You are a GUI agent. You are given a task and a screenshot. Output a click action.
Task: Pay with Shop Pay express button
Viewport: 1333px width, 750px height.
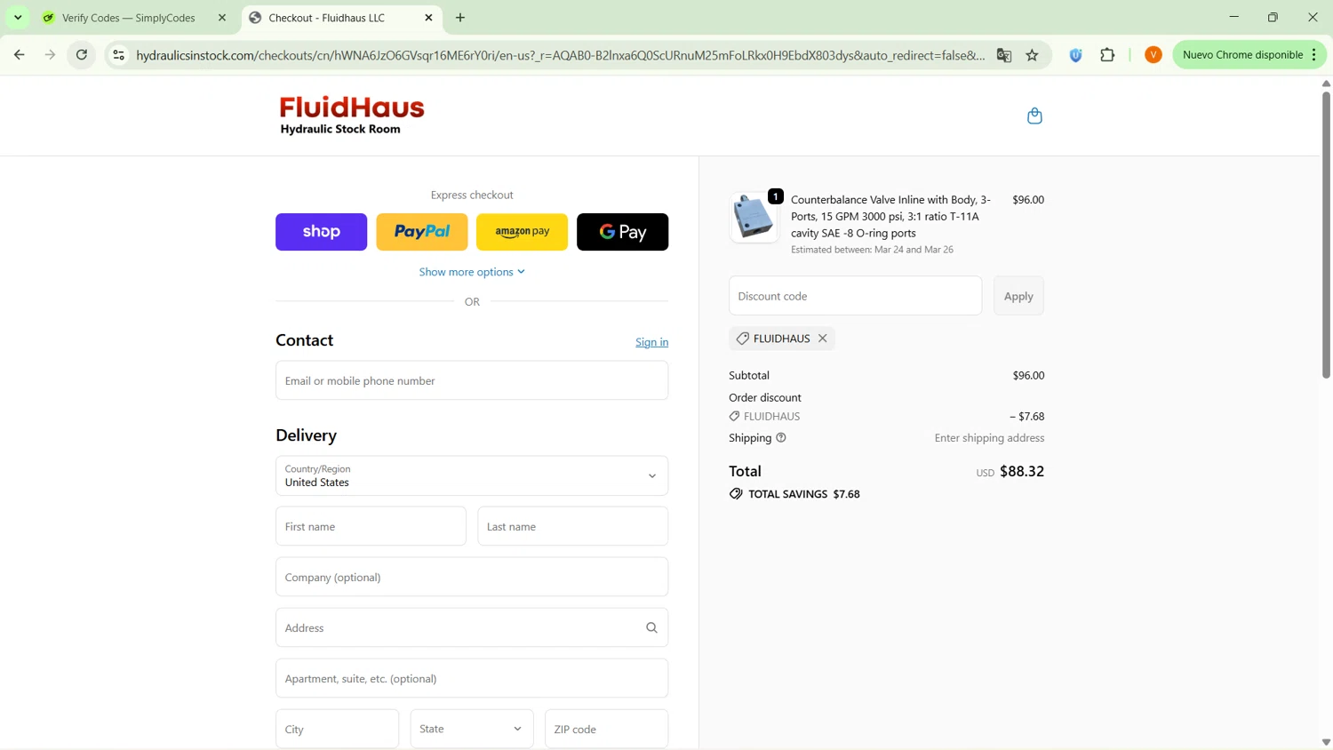pyautogui.click(x=321, y=232)
